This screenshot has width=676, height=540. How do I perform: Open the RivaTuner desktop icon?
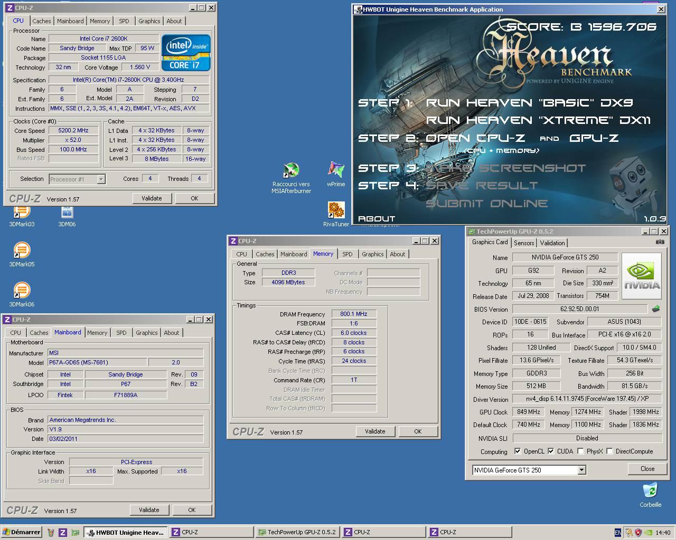tap(336, 214)
